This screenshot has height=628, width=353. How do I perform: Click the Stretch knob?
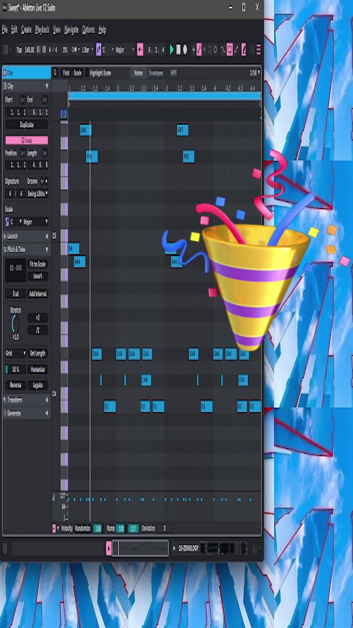[15, 324]
